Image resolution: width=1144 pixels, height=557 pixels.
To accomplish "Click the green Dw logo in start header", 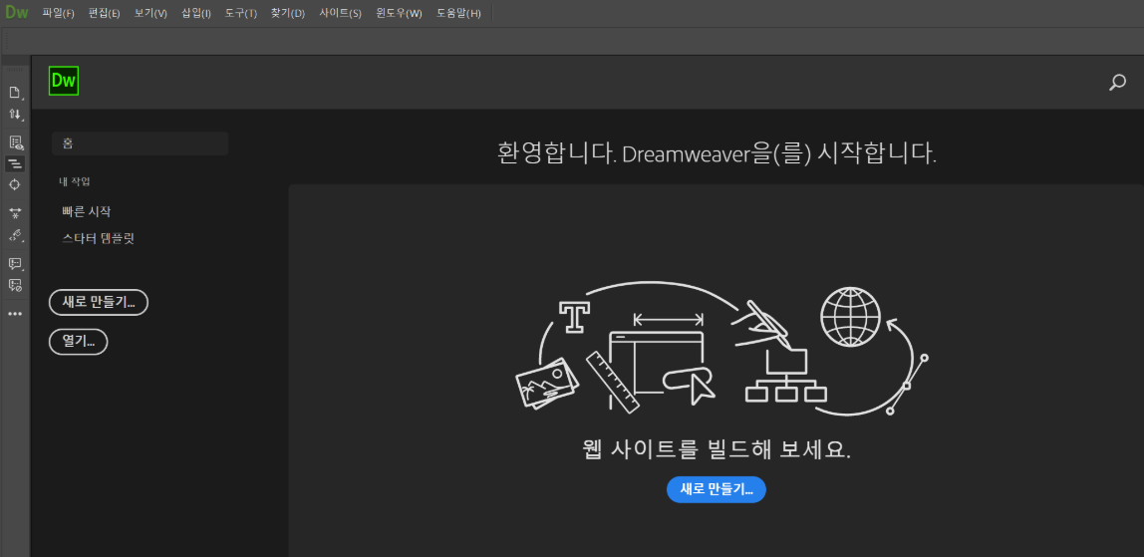I will [x=64, y=81].
